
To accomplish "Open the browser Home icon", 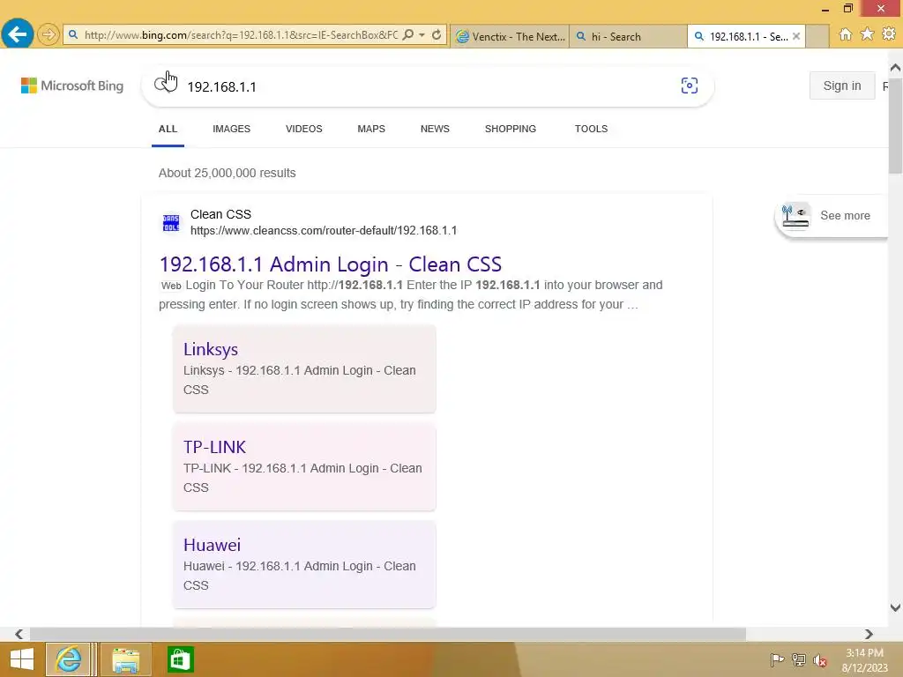I will pyautogui.click(x=845, y=34).
